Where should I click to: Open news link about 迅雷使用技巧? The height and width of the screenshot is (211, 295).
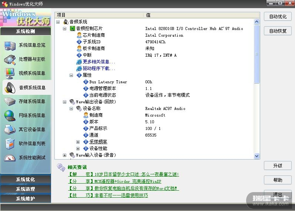pyautogui.click(x=108, y=195)
